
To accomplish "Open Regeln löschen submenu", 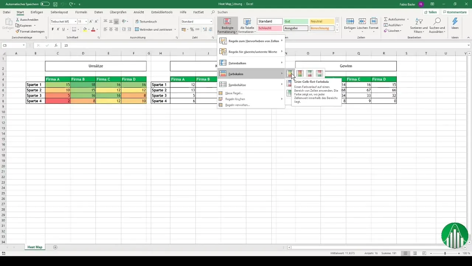I will point(251,99).
